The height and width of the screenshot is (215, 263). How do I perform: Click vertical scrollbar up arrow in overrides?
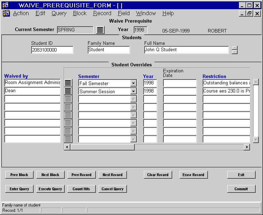pyautogui.click(x=256, y=82)
